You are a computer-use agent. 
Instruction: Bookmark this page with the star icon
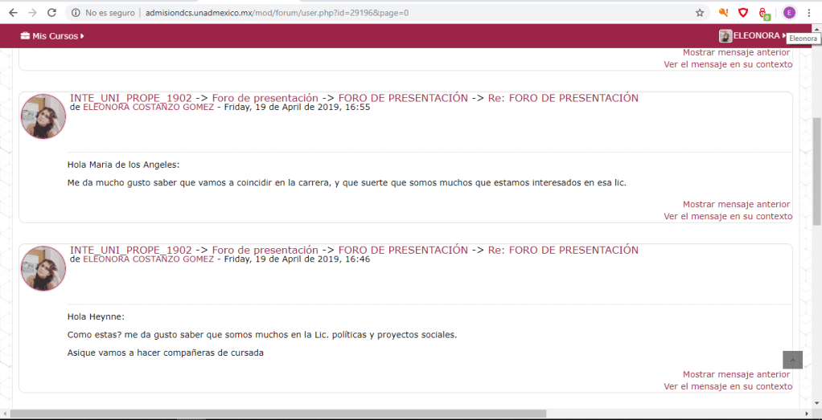click(700, 13)
